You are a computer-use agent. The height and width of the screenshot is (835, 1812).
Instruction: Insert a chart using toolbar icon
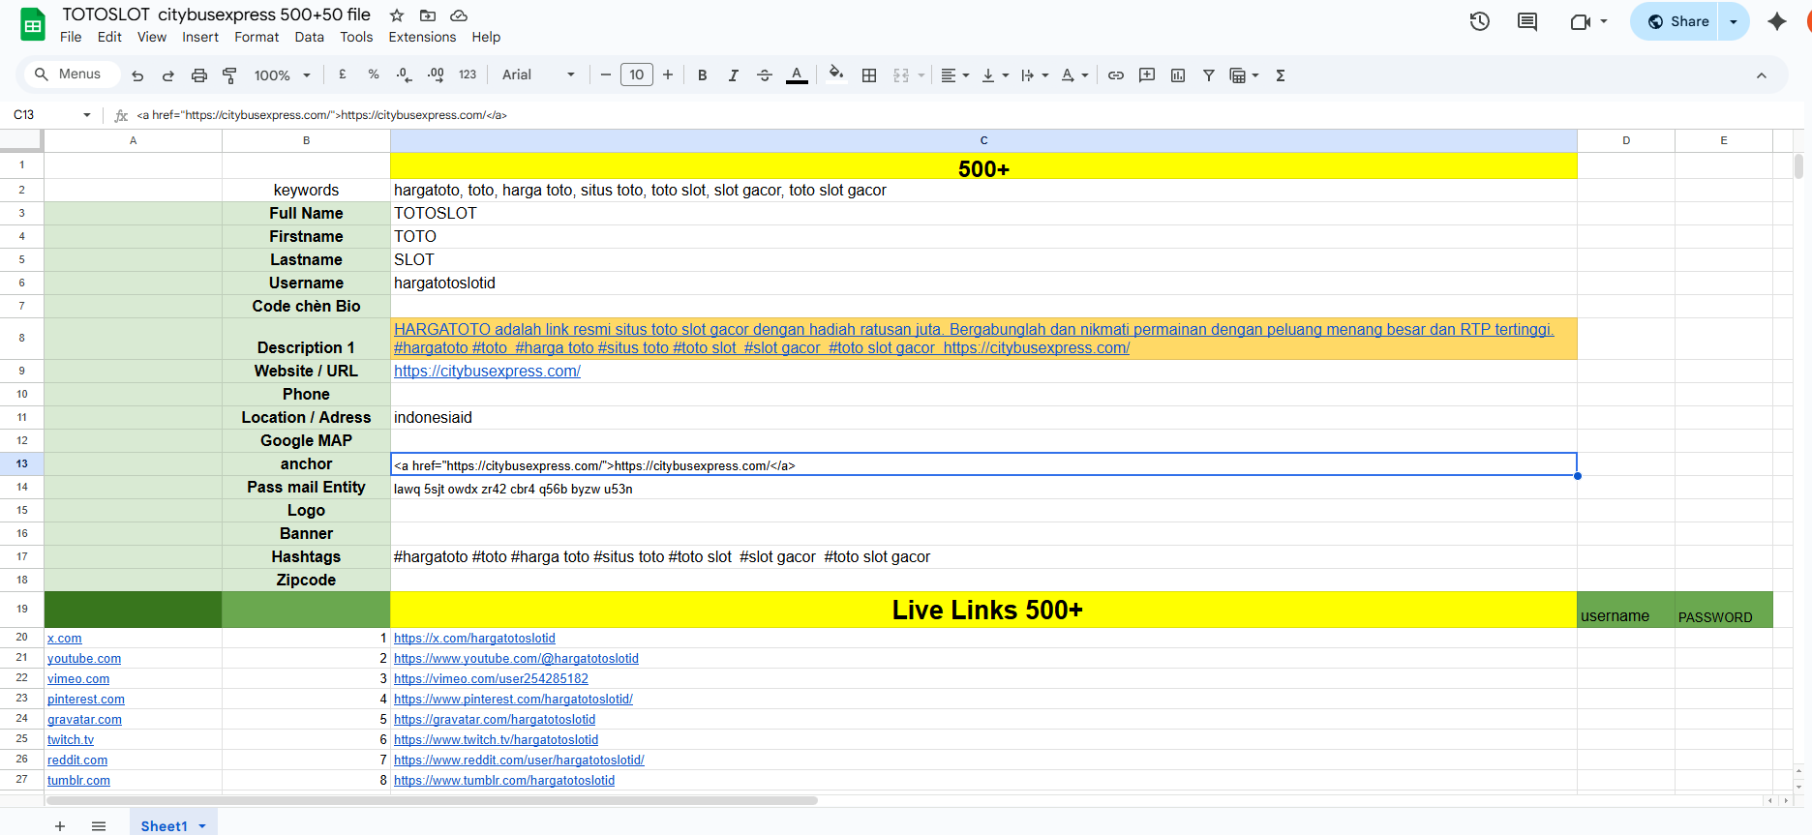click(1178, 75)
